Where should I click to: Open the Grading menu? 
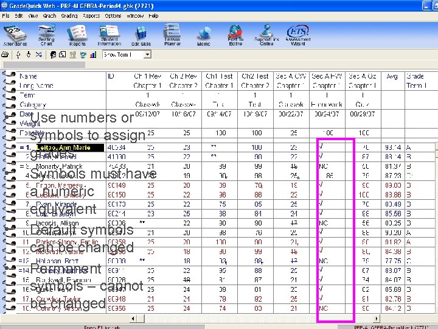[x=69, y=16]
